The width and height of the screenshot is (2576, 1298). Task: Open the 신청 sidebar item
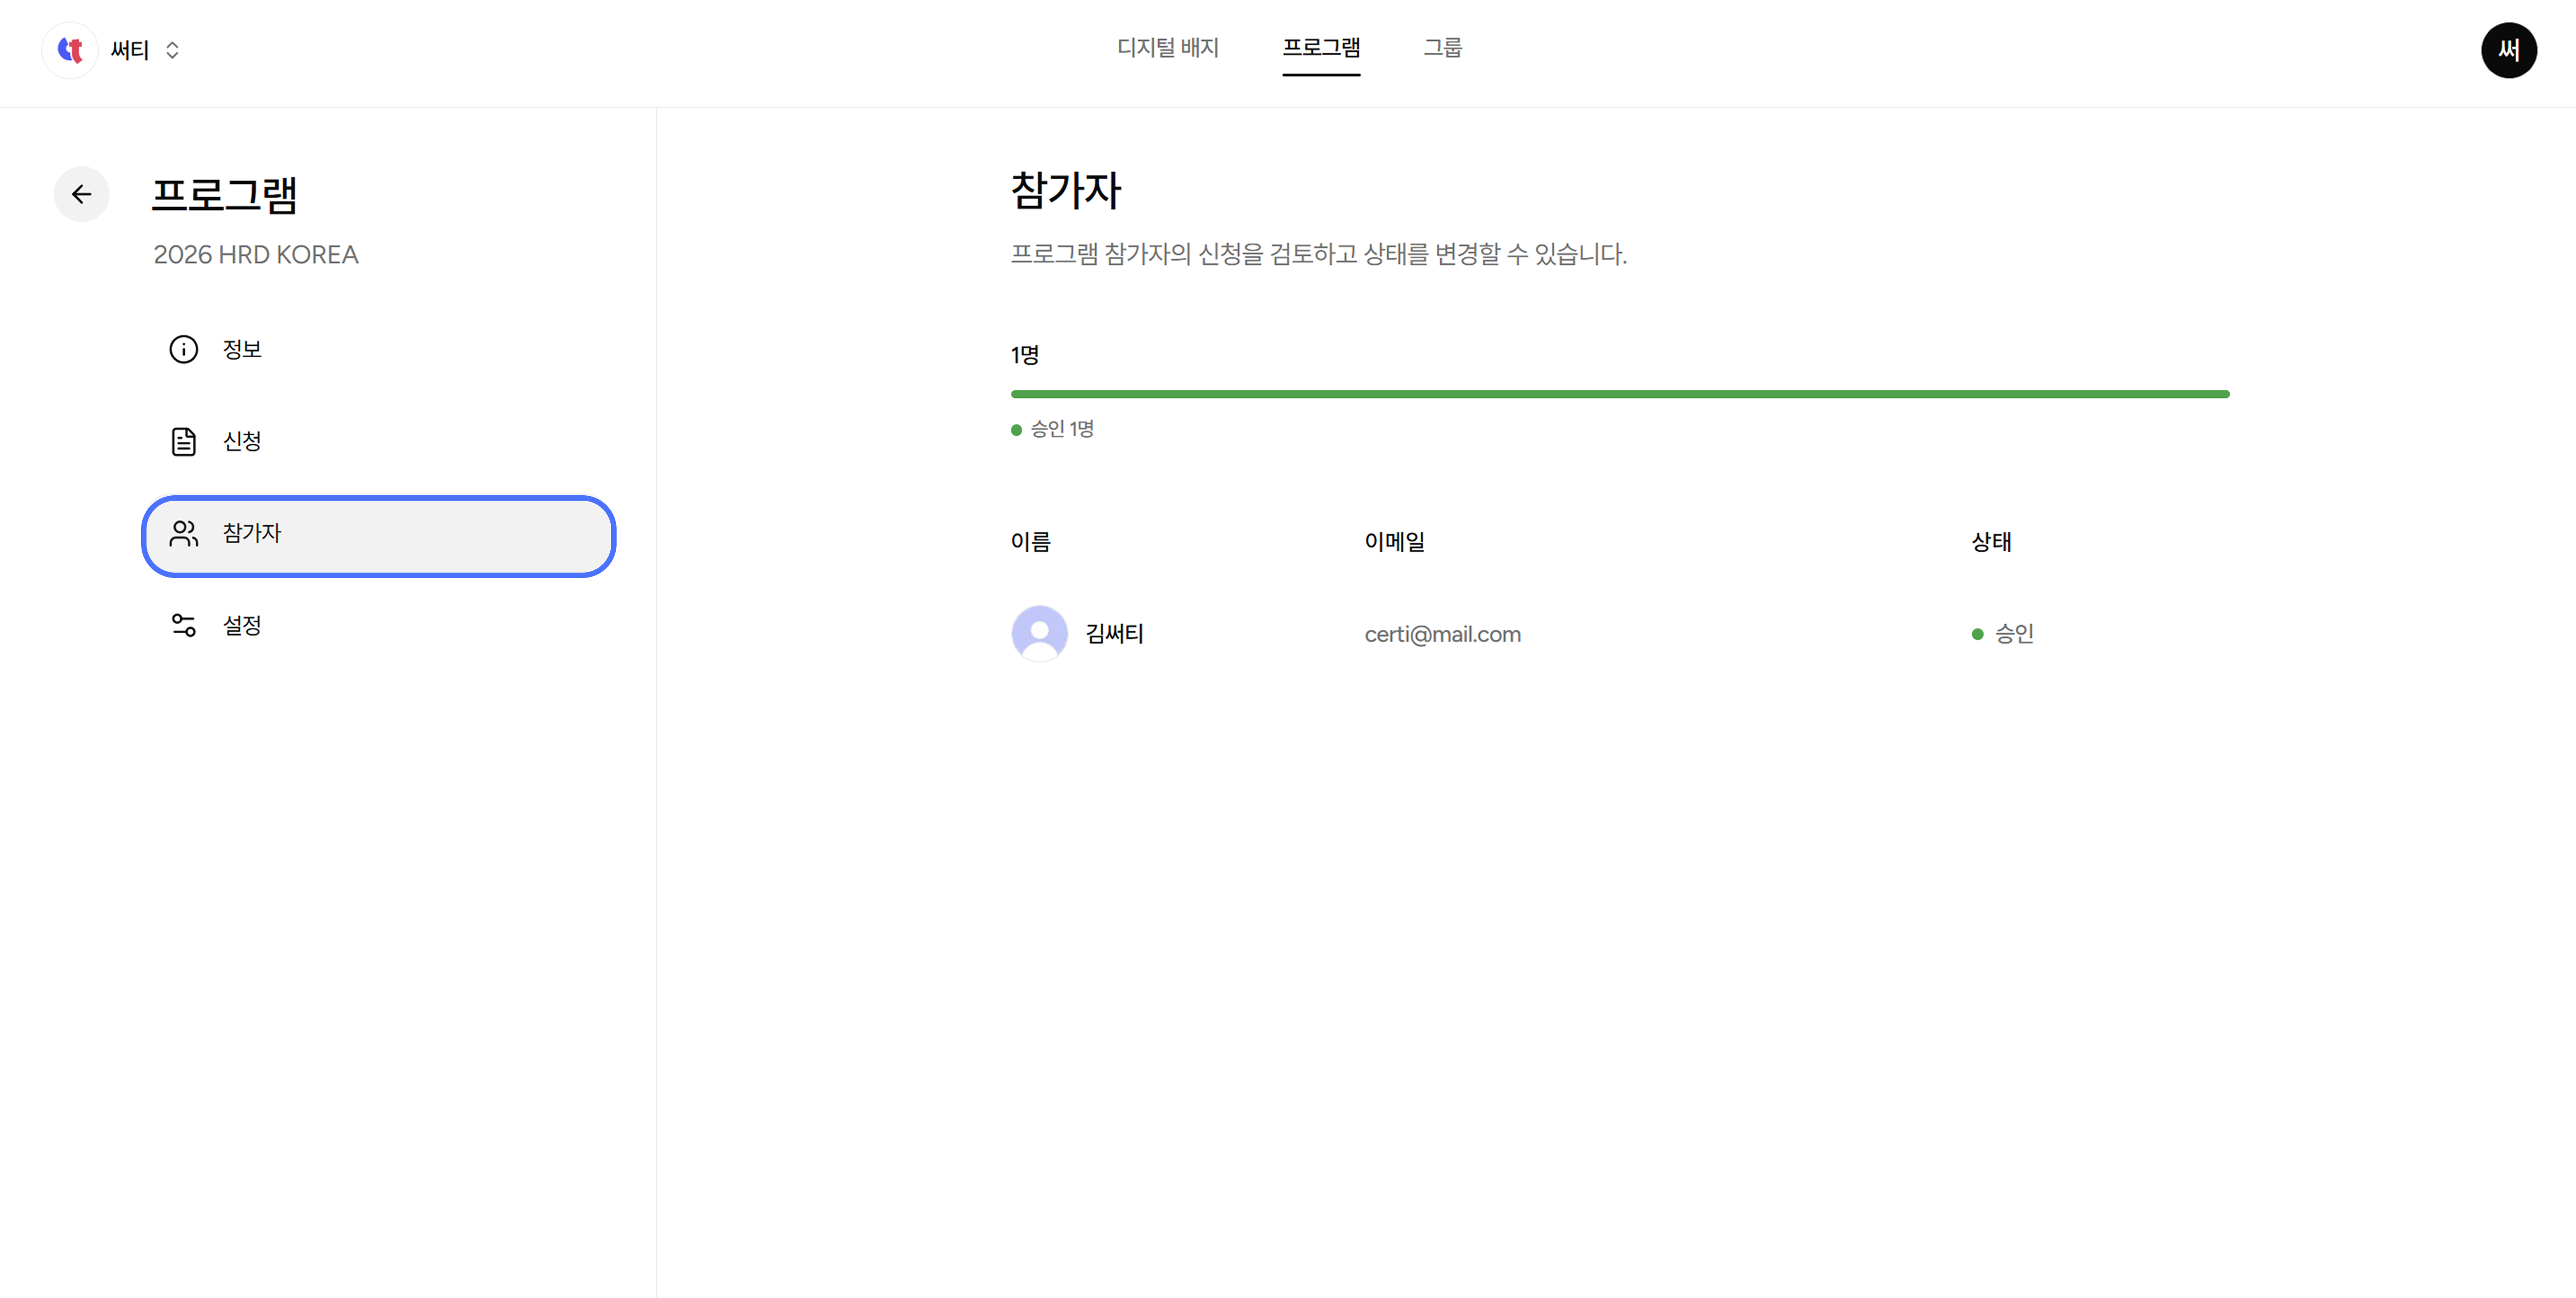tap(378, 441)
